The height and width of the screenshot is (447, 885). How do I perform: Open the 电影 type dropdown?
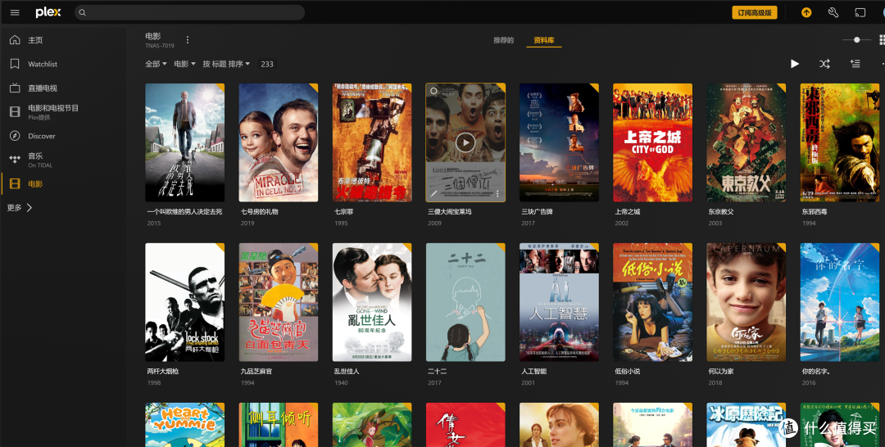click(184, 64)
